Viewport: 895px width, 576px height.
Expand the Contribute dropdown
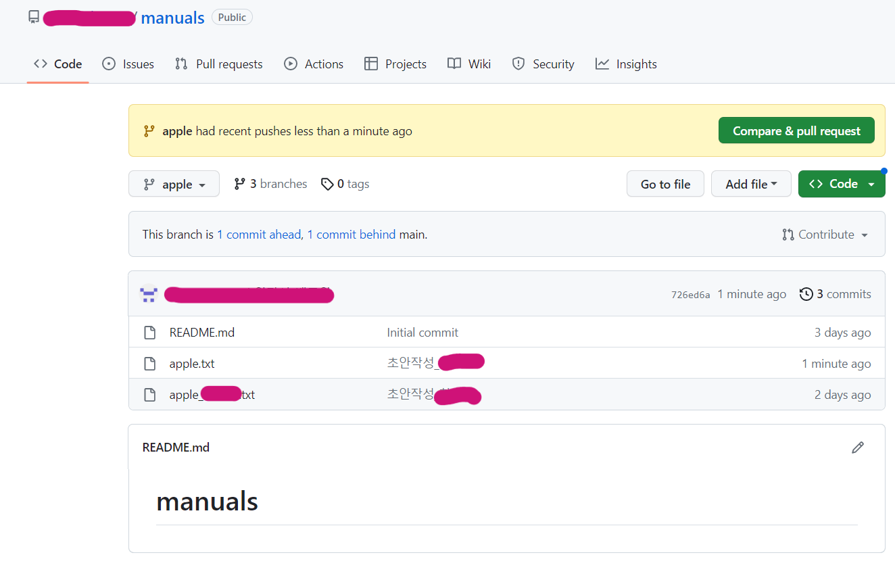825,235
